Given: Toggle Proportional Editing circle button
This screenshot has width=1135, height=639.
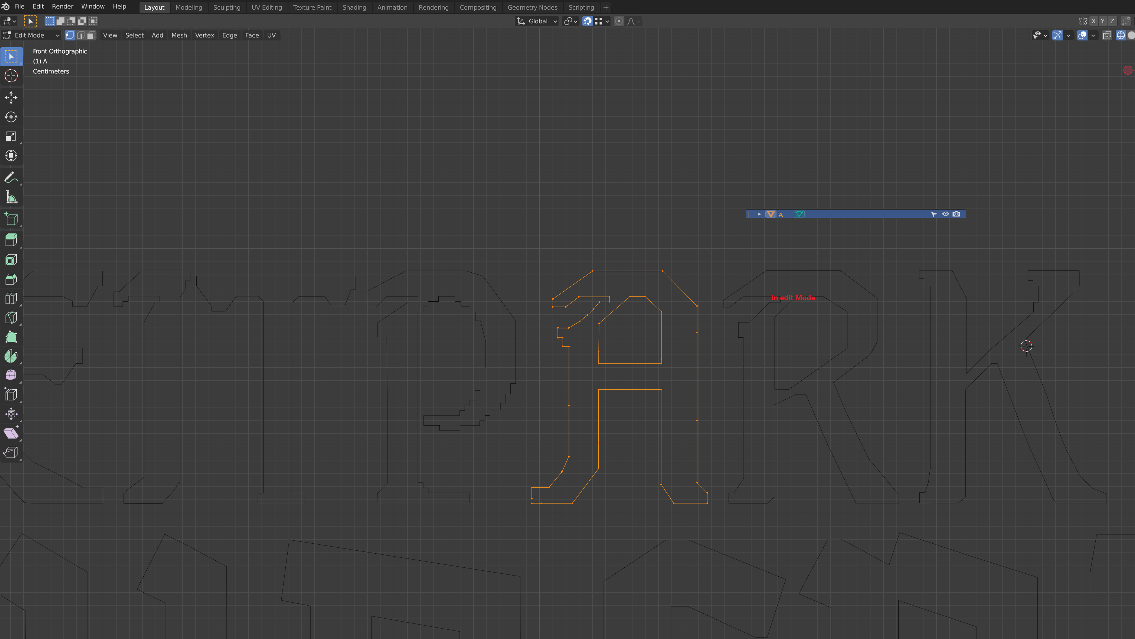Looking at the screenshot, I should pos(619,21).
